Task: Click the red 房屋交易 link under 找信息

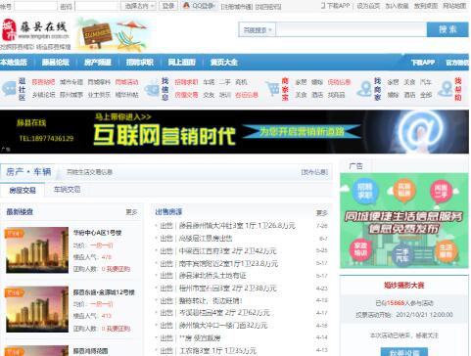Action: 186,95
